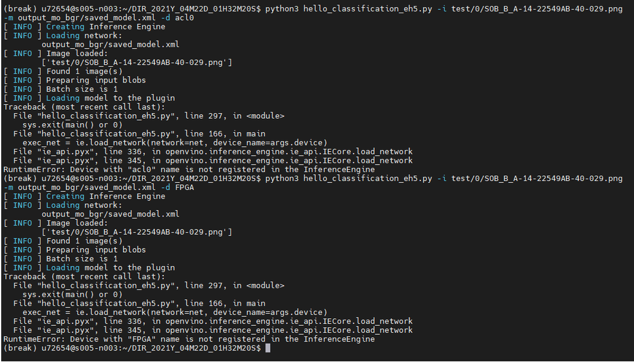Click "Loading model to the plugin" before FPGA traceback
Image resolution: width=634 pixels, height=362 pixels.
pos(110,267)
